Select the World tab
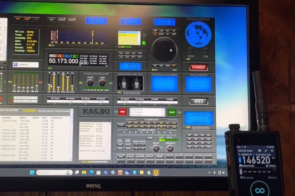The height and width of the screenshot is (196, 295). pos(160,156)
